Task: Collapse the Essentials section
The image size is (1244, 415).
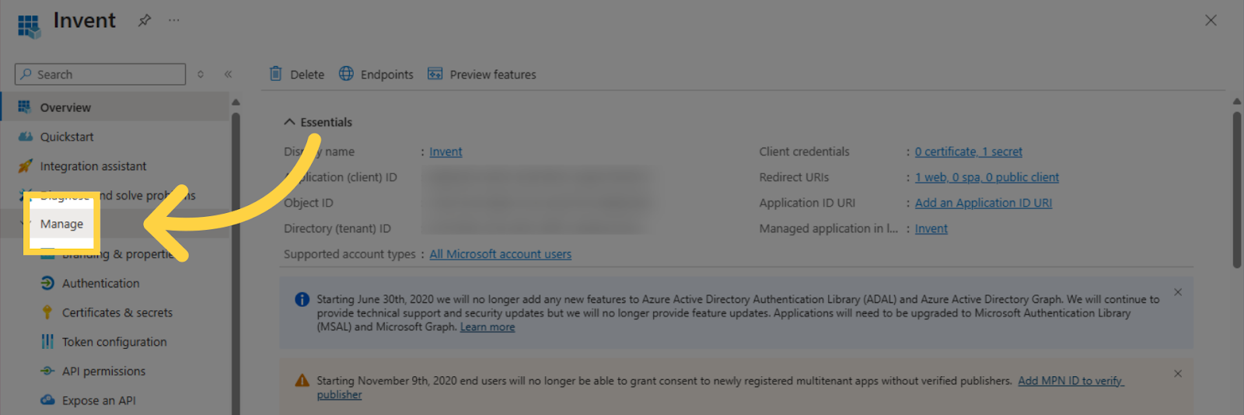Action: click(x=317, y=122)
